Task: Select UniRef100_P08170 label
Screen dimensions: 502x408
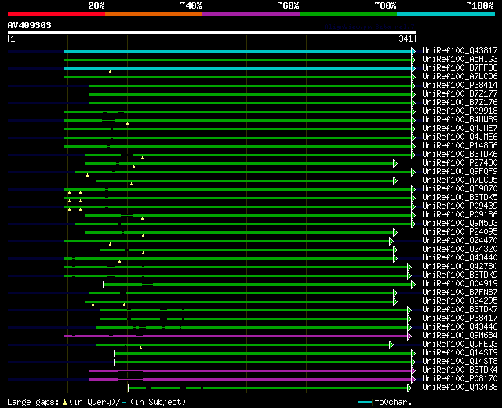Action: (x=460, y=379)
